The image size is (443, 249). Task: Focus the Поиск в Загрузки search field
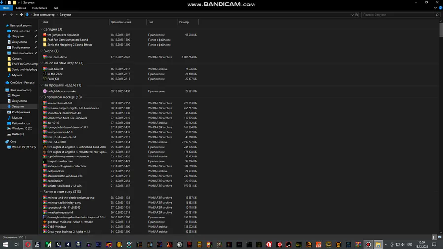pyautogui.click(x=398, y=15)
